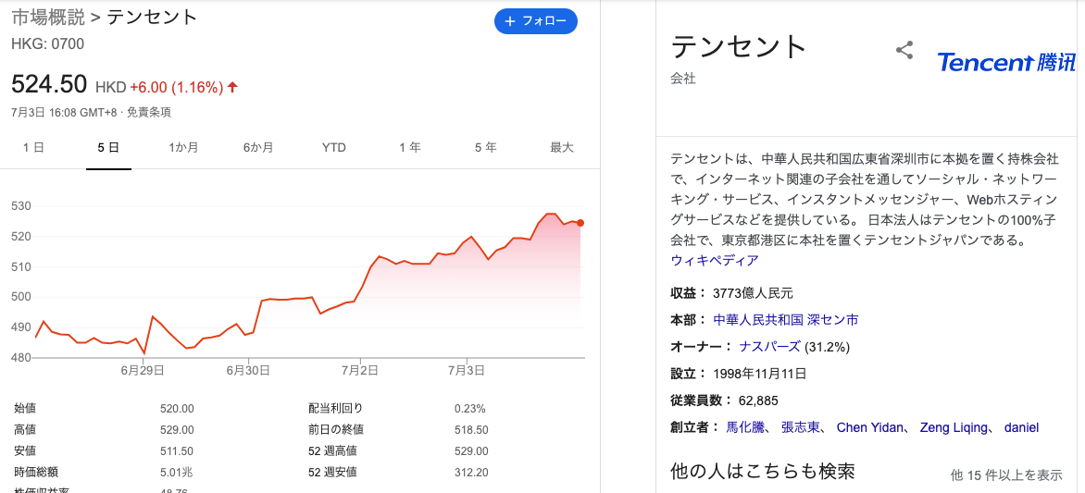Open the 中華人民共和国 headquarters link
The width and height of the screenshot is (1085, 493).
(757, 320)
